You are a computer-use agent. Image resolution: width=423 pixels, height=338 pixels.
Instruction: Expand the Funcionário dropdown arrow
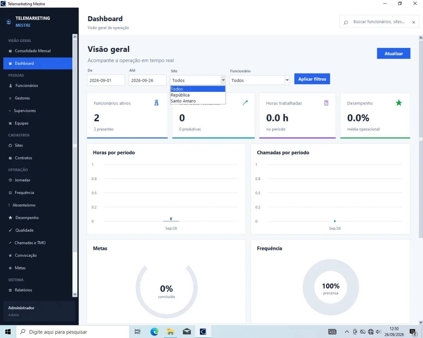(x=287, y=80)
